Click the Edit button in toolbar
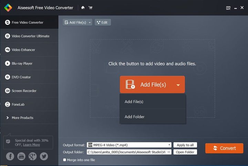Viewport: 248px width, 166px height. 103,22
